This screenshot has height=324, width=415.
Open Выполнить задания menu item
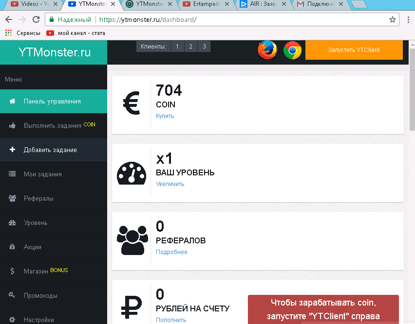pos(54,126)
